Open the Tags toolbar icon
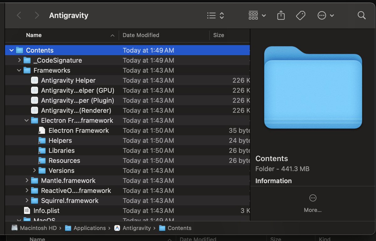 click(x=301, y=15)
